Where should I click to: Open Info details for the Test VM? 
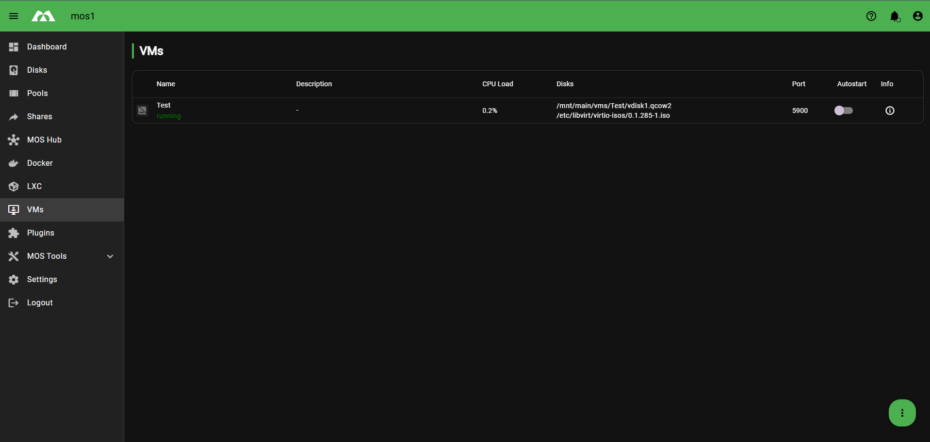tap(890, 110)
